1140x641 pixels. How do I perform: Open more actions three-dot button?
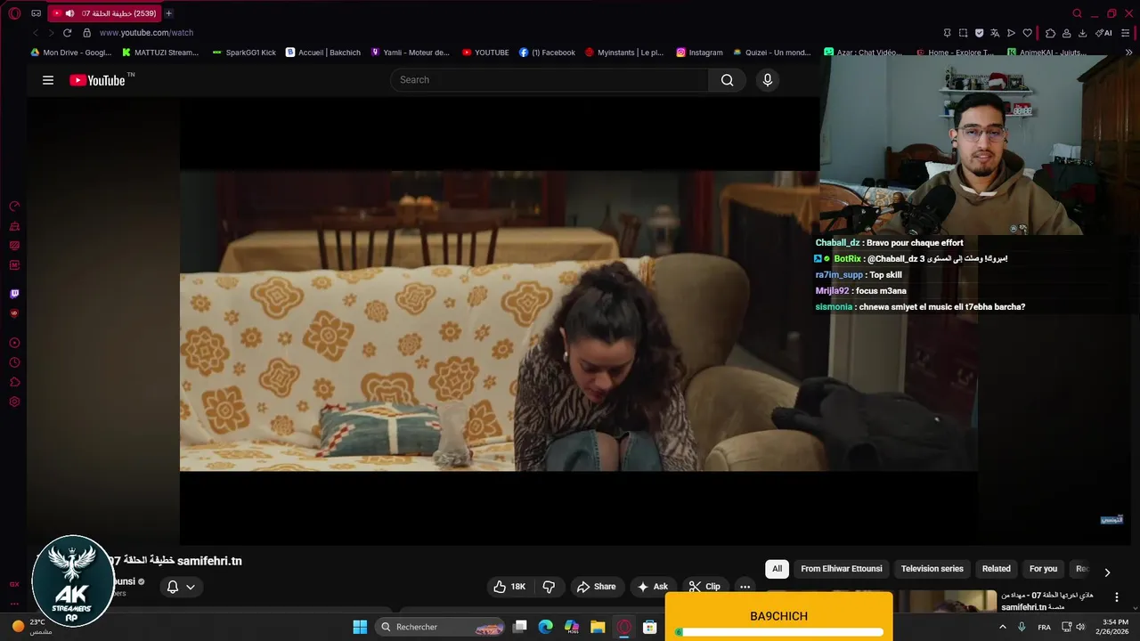coord(745,587)
